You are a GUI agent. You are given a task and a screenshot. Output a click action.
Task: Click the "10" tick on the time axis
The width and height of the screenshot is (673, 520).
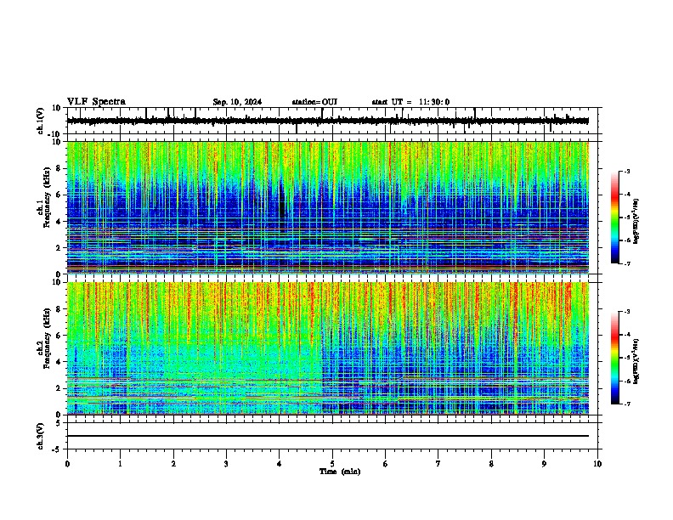[597, 464]
